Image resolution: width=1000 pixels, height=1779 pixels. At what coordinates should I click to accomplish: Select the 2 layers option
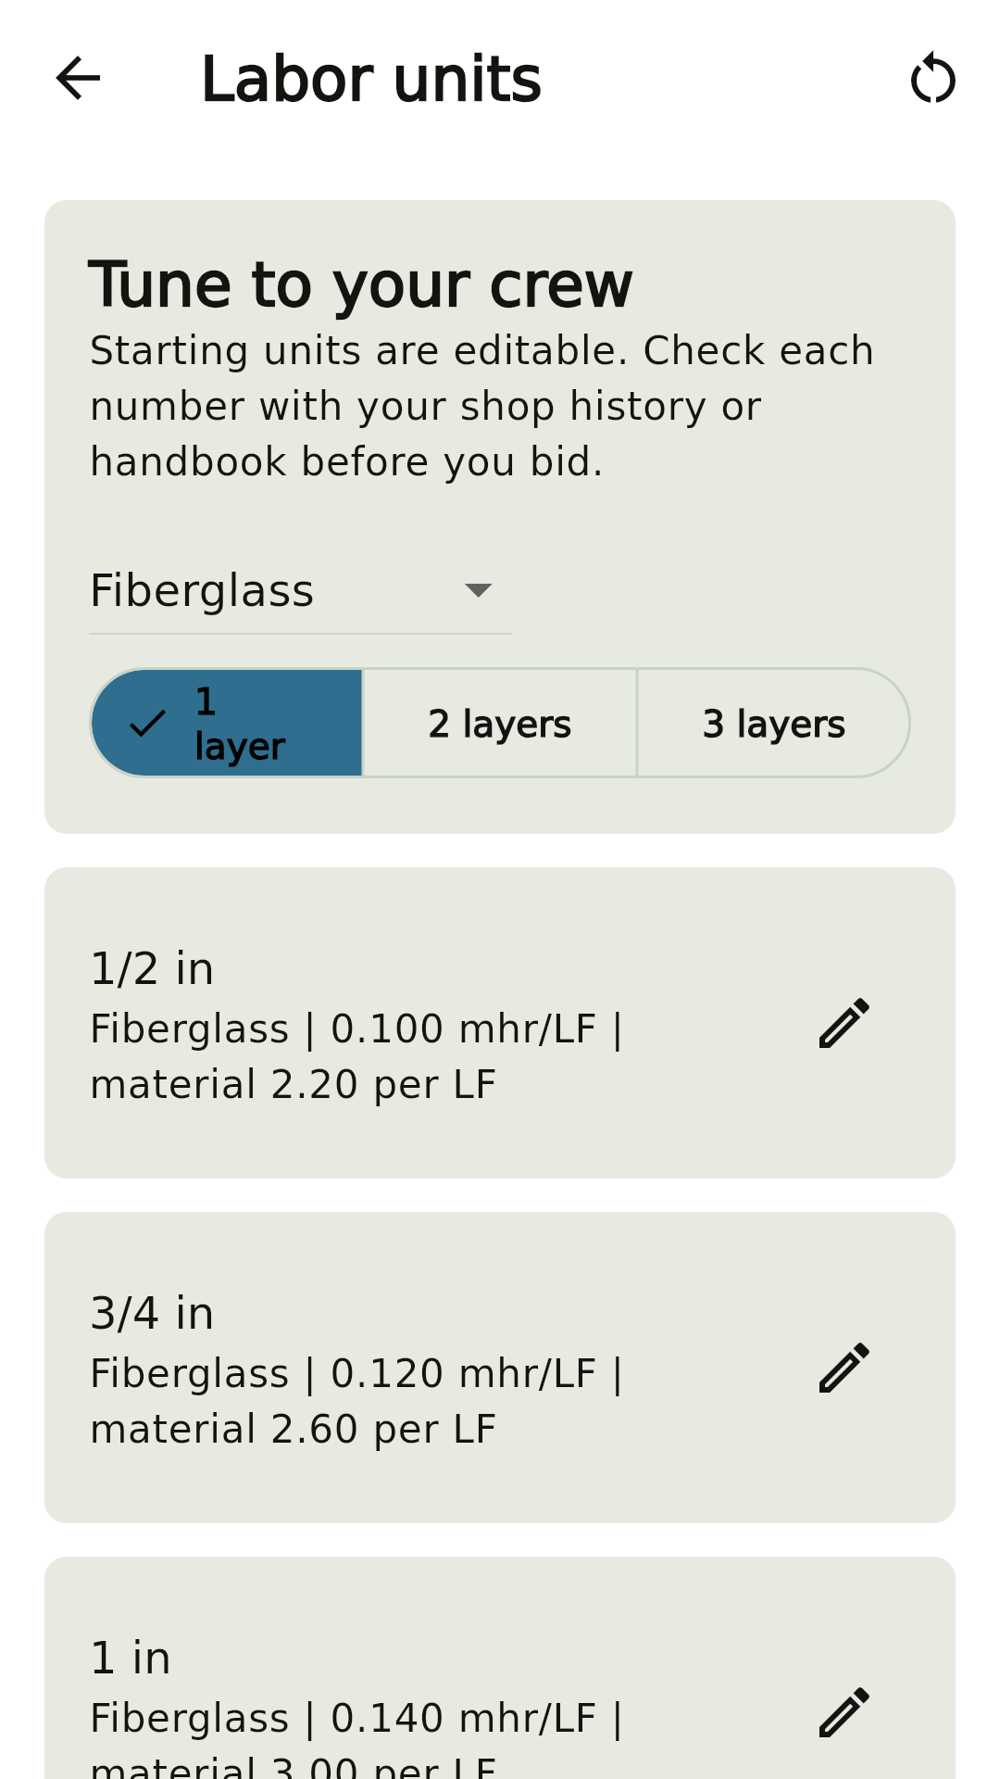tap(500, 723)
